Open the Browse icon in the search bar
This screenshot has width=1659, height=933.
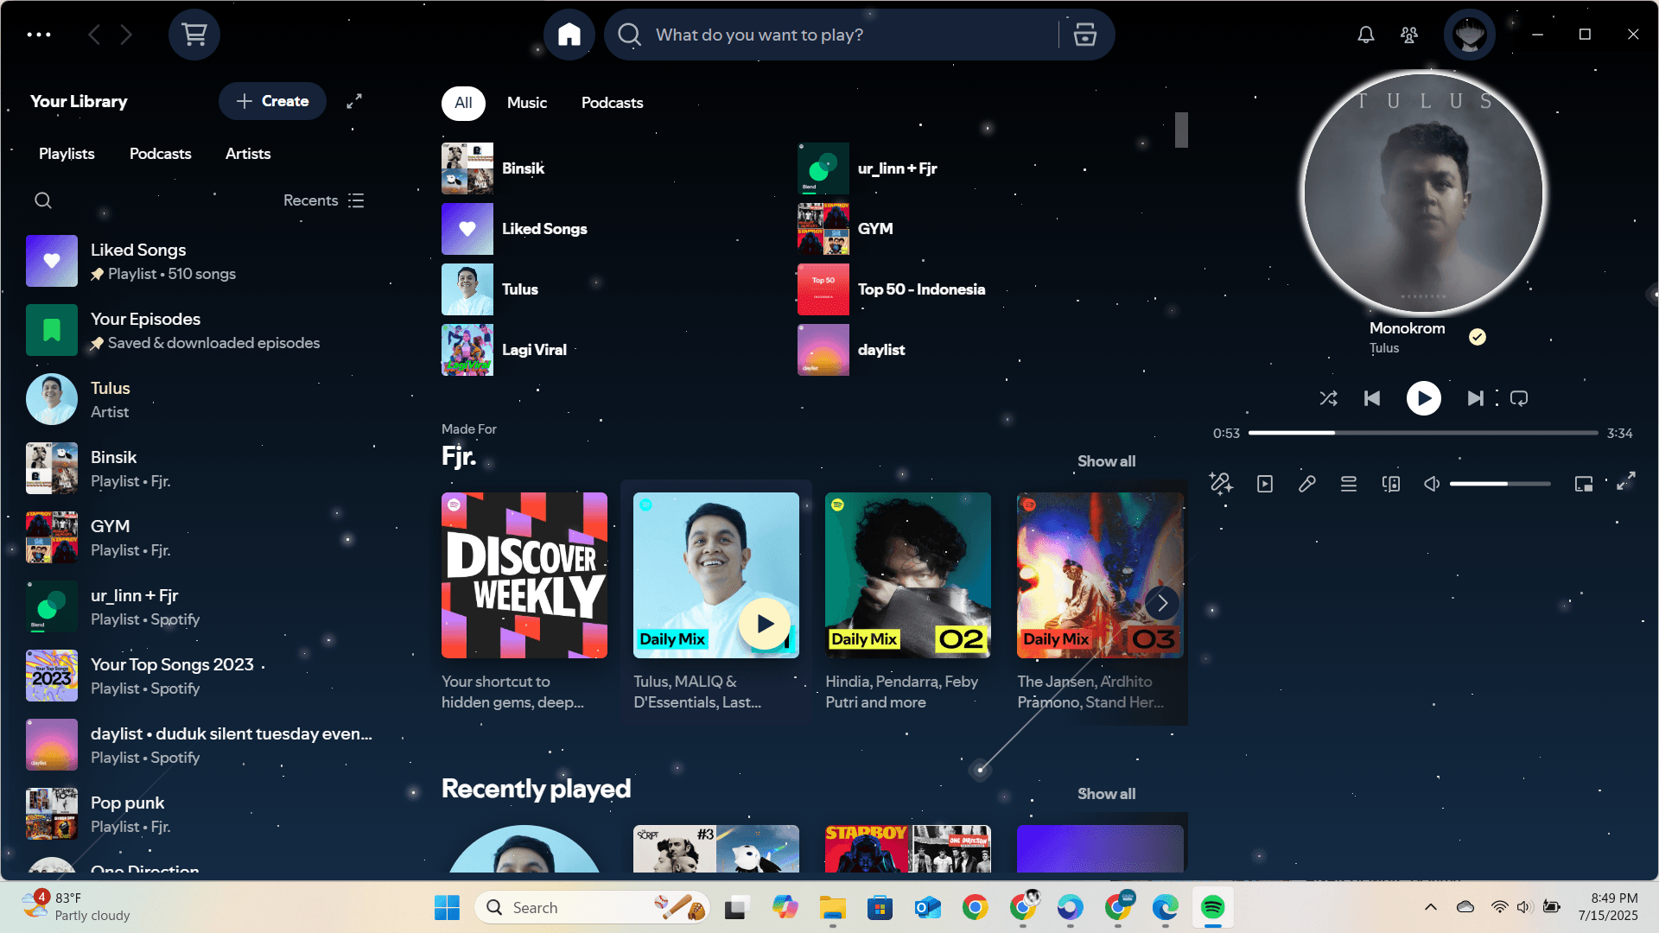tap(1085, 35)
